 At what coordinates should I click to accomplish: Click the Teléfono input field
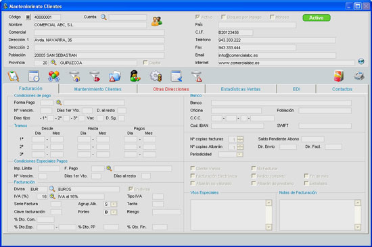pos(277,40)
